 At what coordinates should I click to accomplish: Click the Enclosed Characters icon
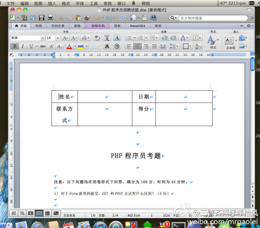tap(117, 47)
